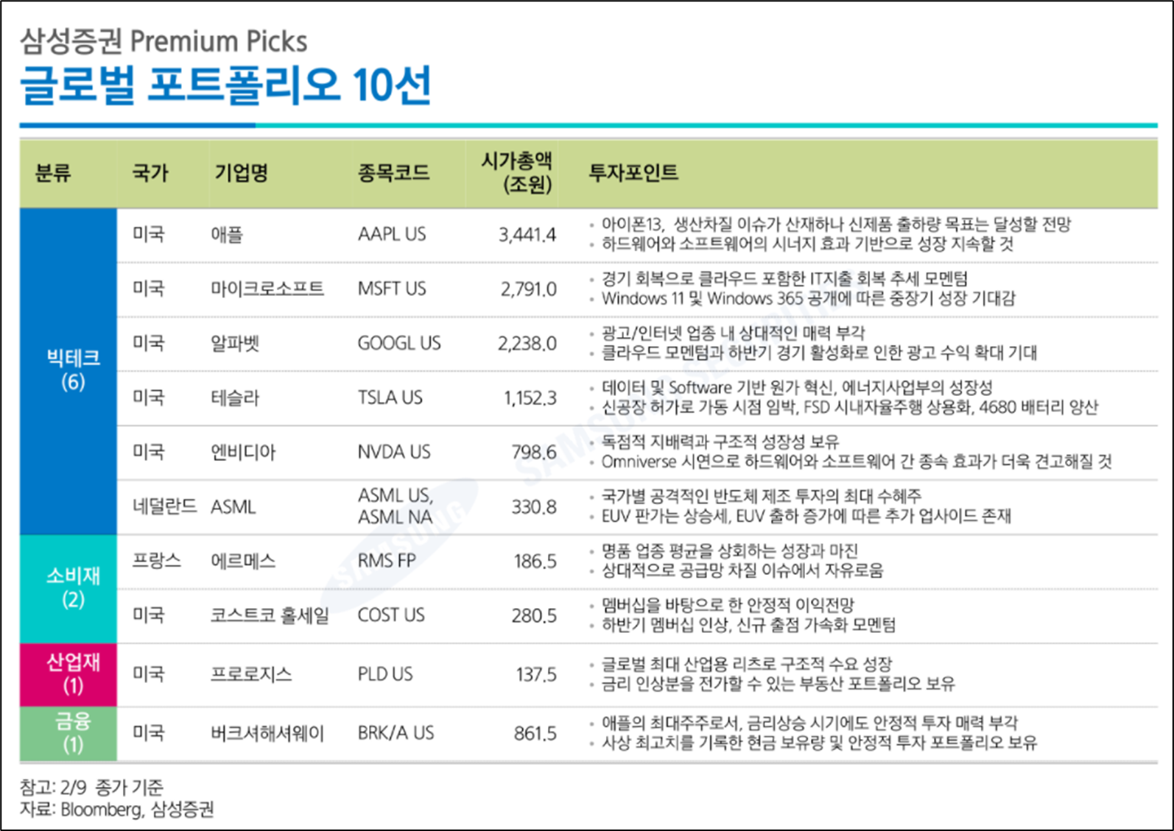Image resolution: width=1174 pixels, height=831 pixels.
Task: Click market cap value 186.5
Action: (535, 562)
